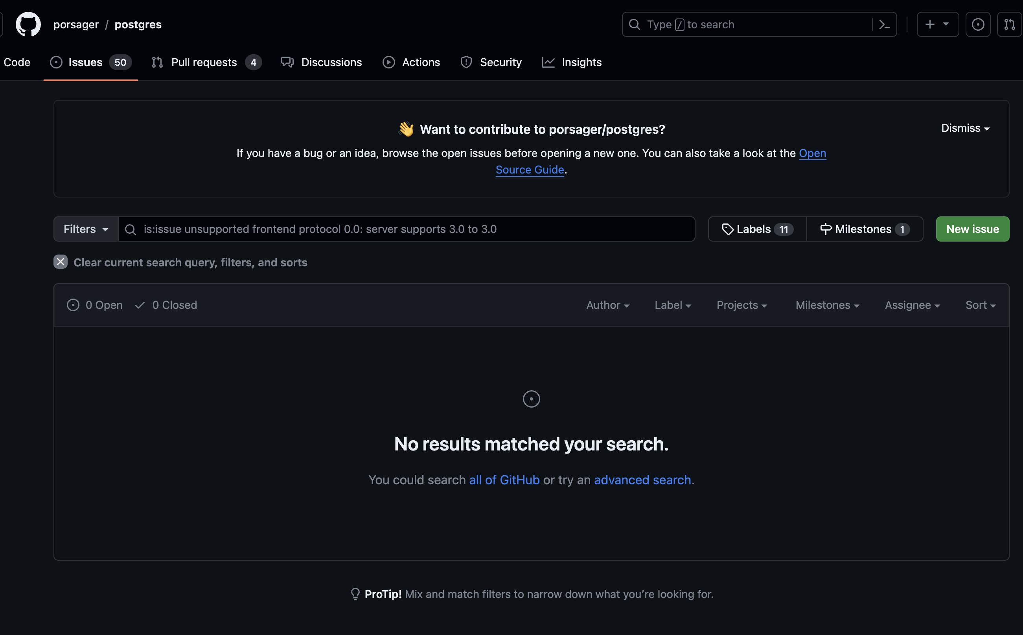Open the porsager owner link

76,24
